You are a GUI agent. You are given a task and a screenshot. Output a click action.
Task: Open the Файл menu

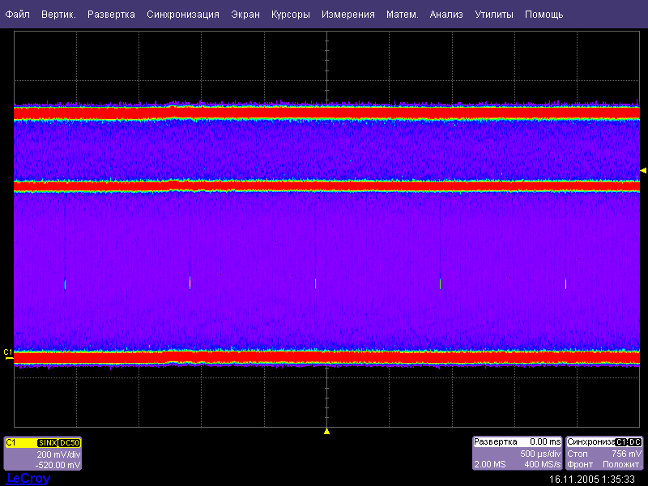click(x=18, y=15)
